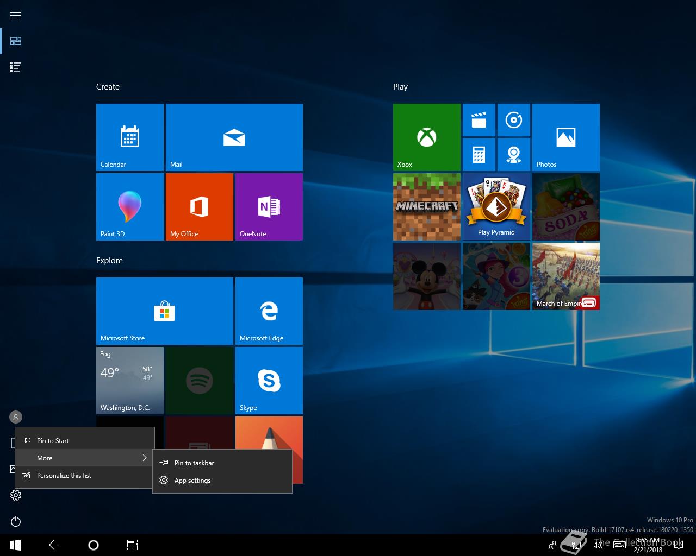
Task: Open People icon in system tray
Action: point(552,545)
